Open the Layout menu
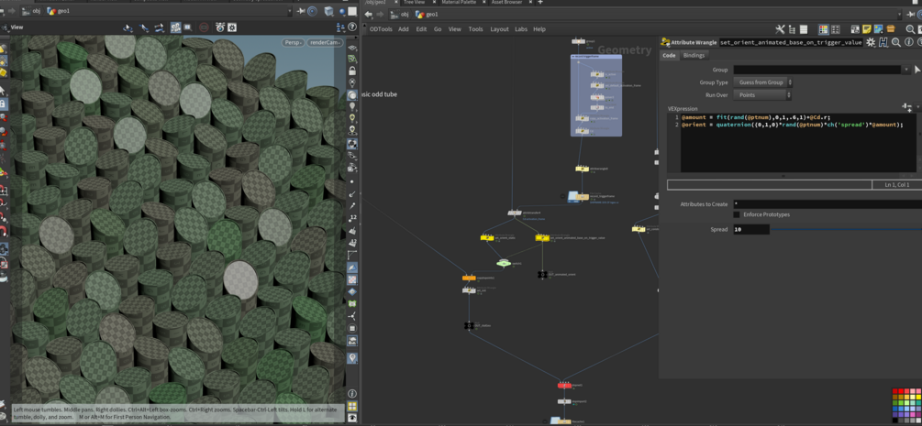Screen dimensions: 922x426 pyautogui.click(x=499, y=29)
